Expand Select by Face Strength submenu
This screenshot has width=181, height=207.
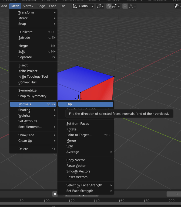(x=86, y=185)
